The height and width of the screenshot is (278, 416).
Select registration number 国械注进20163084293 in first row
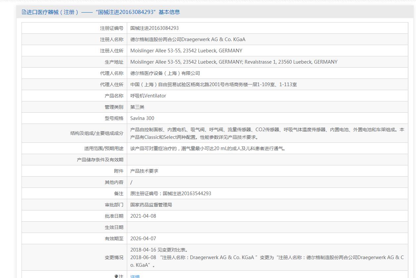coord(154,28)
